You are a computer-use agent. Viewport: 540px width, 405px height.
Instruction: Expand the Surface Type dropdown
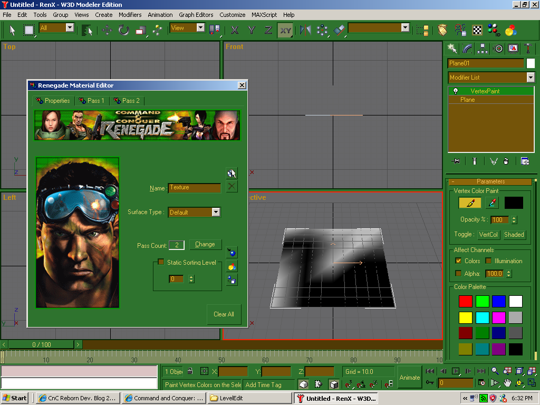tap(216, 212)
